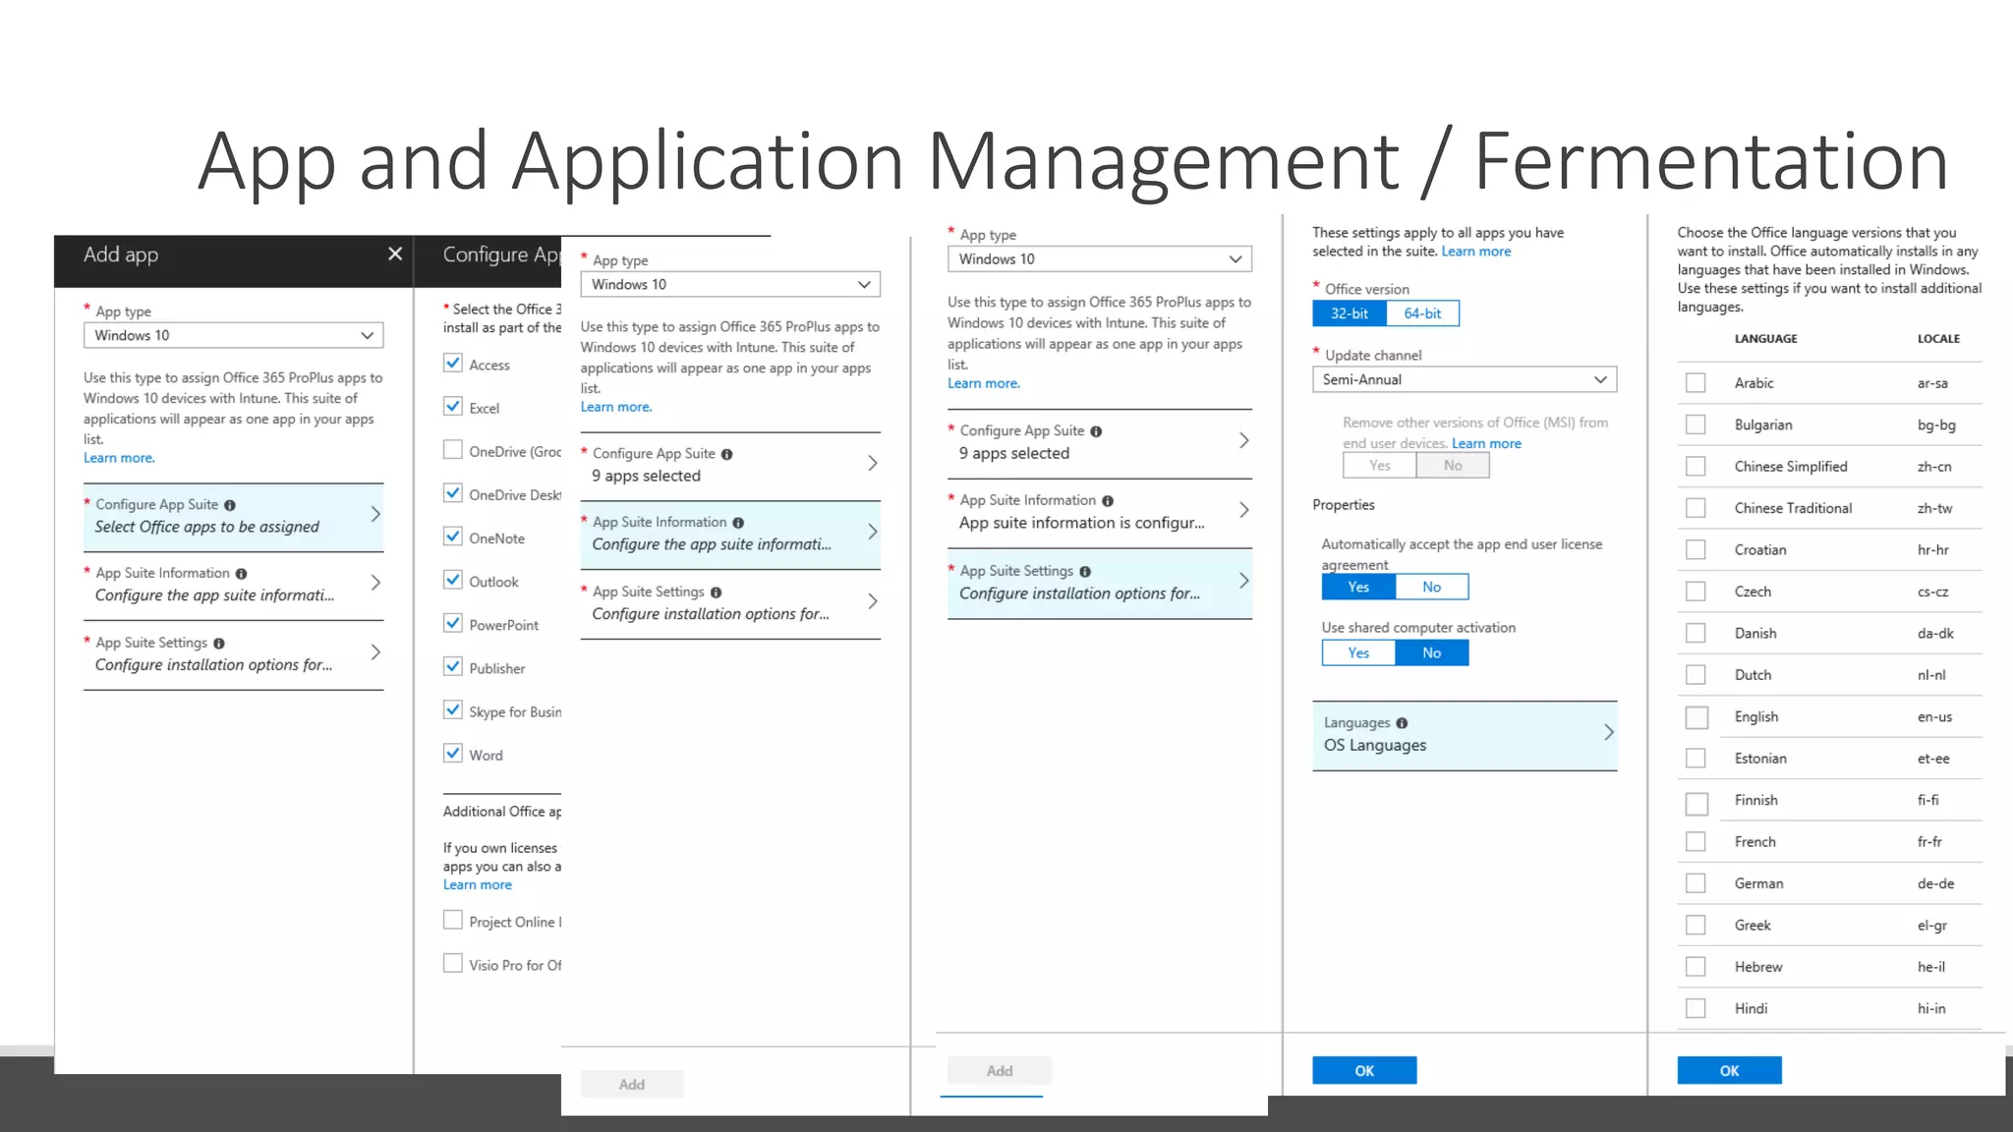
Task: Choose Yes for shared computer activation
Action: [1358, 652]
